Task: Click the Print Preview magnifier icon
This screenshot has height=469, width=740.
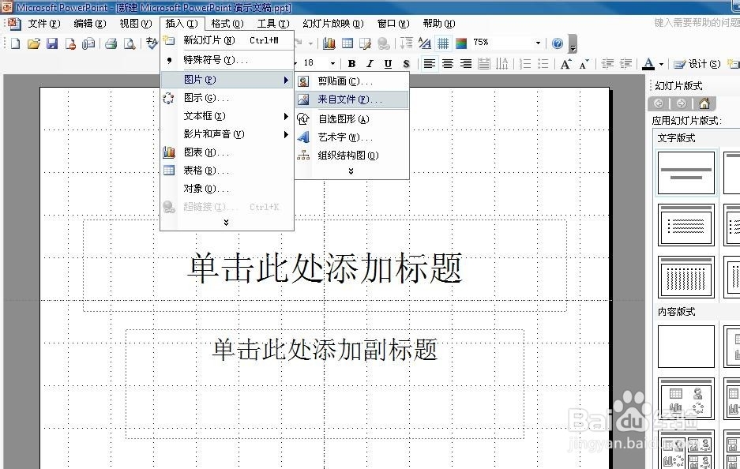Action: (x=130, y=44)
